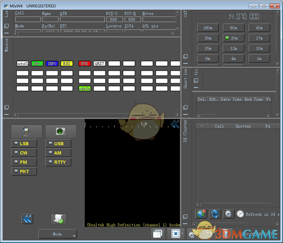Image resolution: width=283 pixels, height=243 pixels.
Task: Open DX Cluster settings gear
Action: coord(229,213)
